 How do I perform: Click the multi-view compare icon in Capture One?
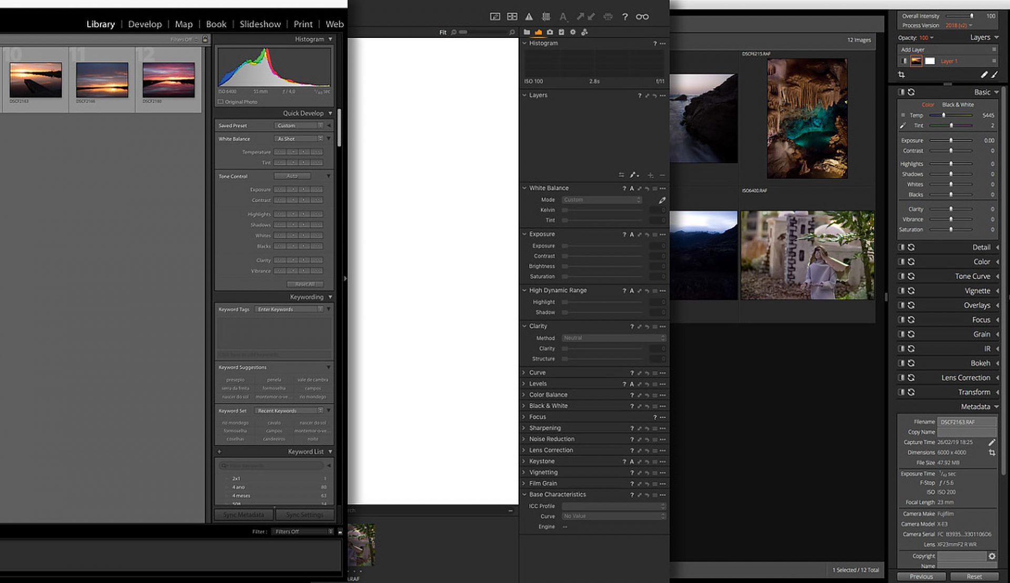click(512, 17)
